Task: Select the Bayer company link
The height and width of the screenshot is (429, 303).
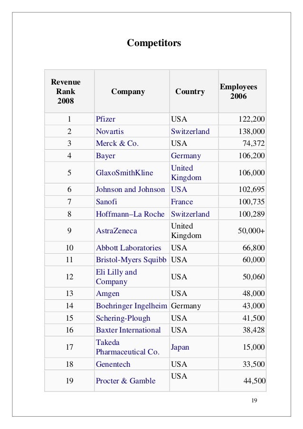Action: click(105, 156)
